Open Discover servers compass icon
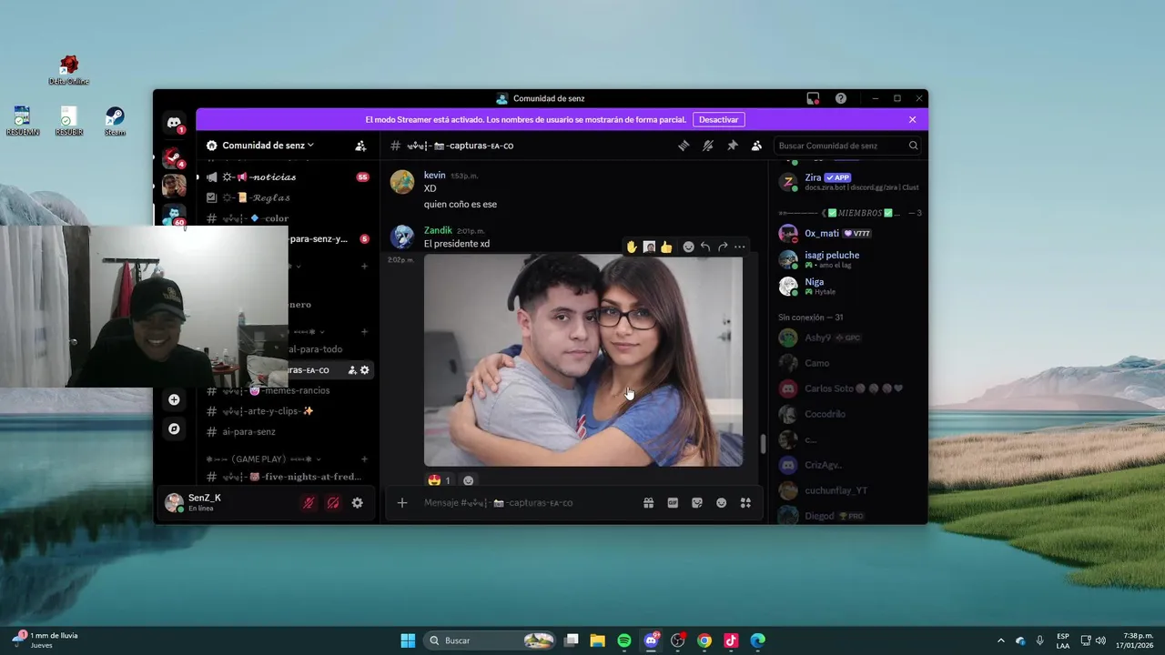This screenshot has height=655, width=1165. pos(174,428)
